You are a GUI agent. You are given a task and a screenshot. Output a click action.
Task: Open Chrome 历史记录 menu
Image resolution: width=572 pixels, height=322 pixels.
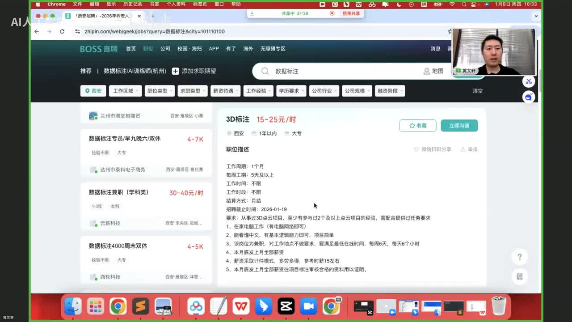tap(132, 4)
